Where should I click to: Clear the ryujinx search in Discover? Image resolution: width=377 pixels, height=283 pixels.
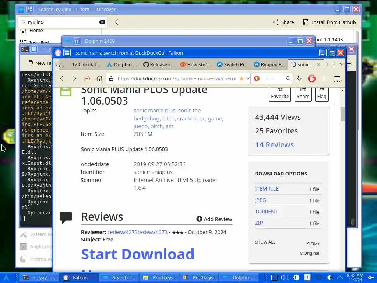102,22
